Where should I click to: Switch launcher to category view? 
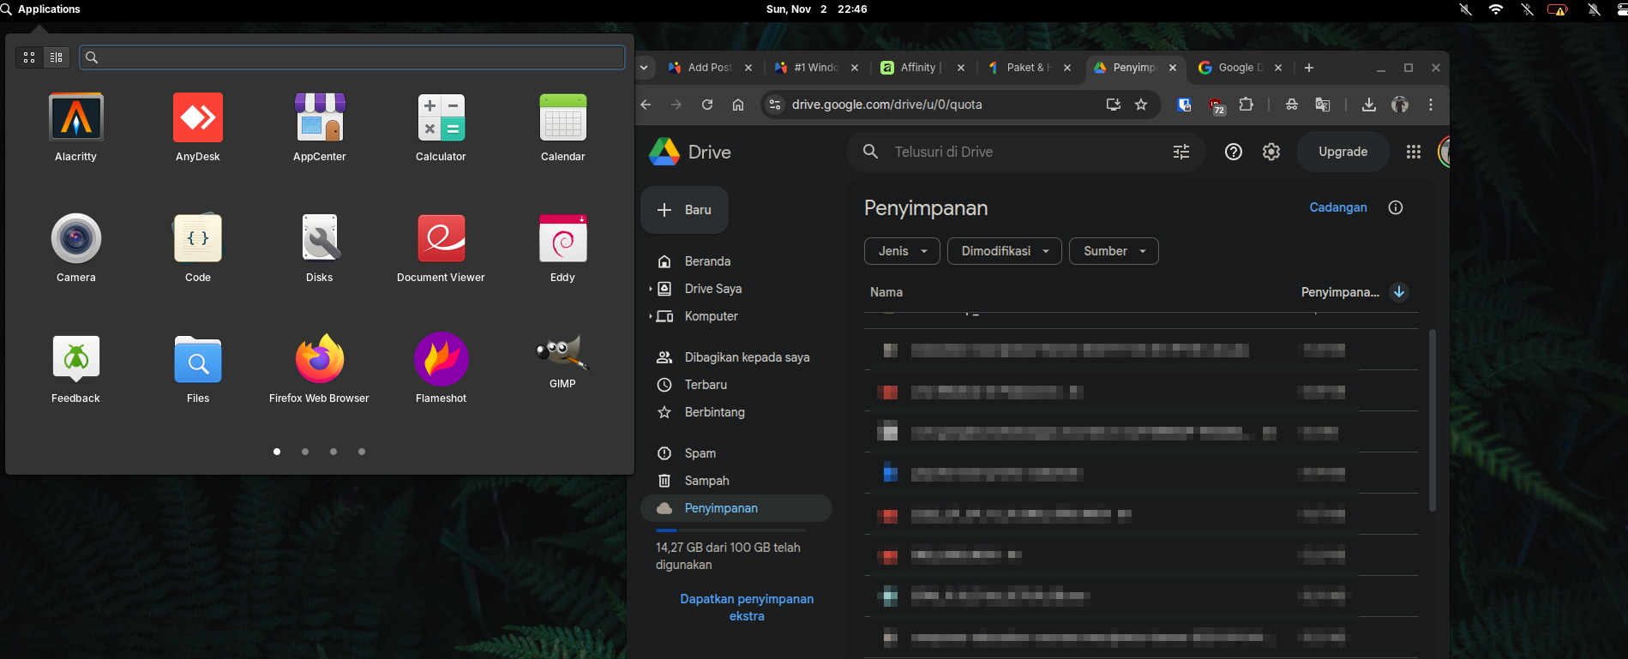[x=57, y=57]
